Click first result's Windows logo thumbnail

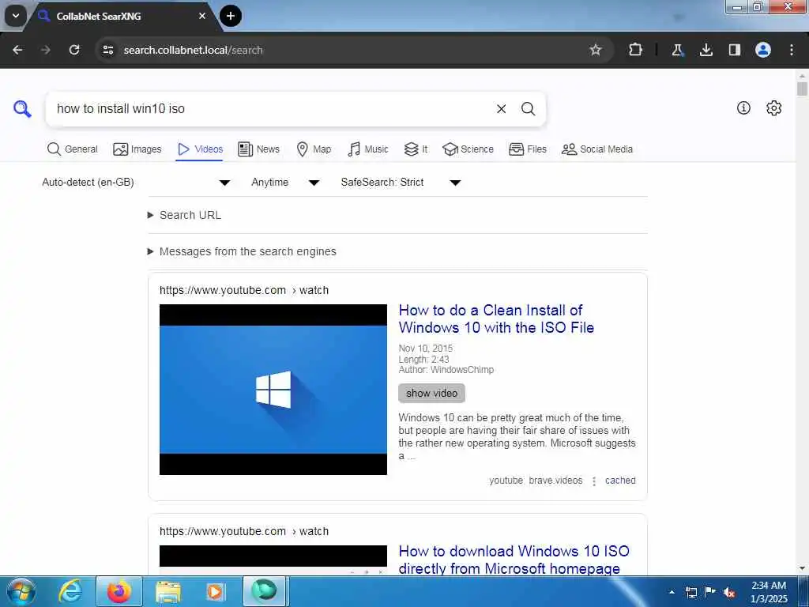coord(273,390)
